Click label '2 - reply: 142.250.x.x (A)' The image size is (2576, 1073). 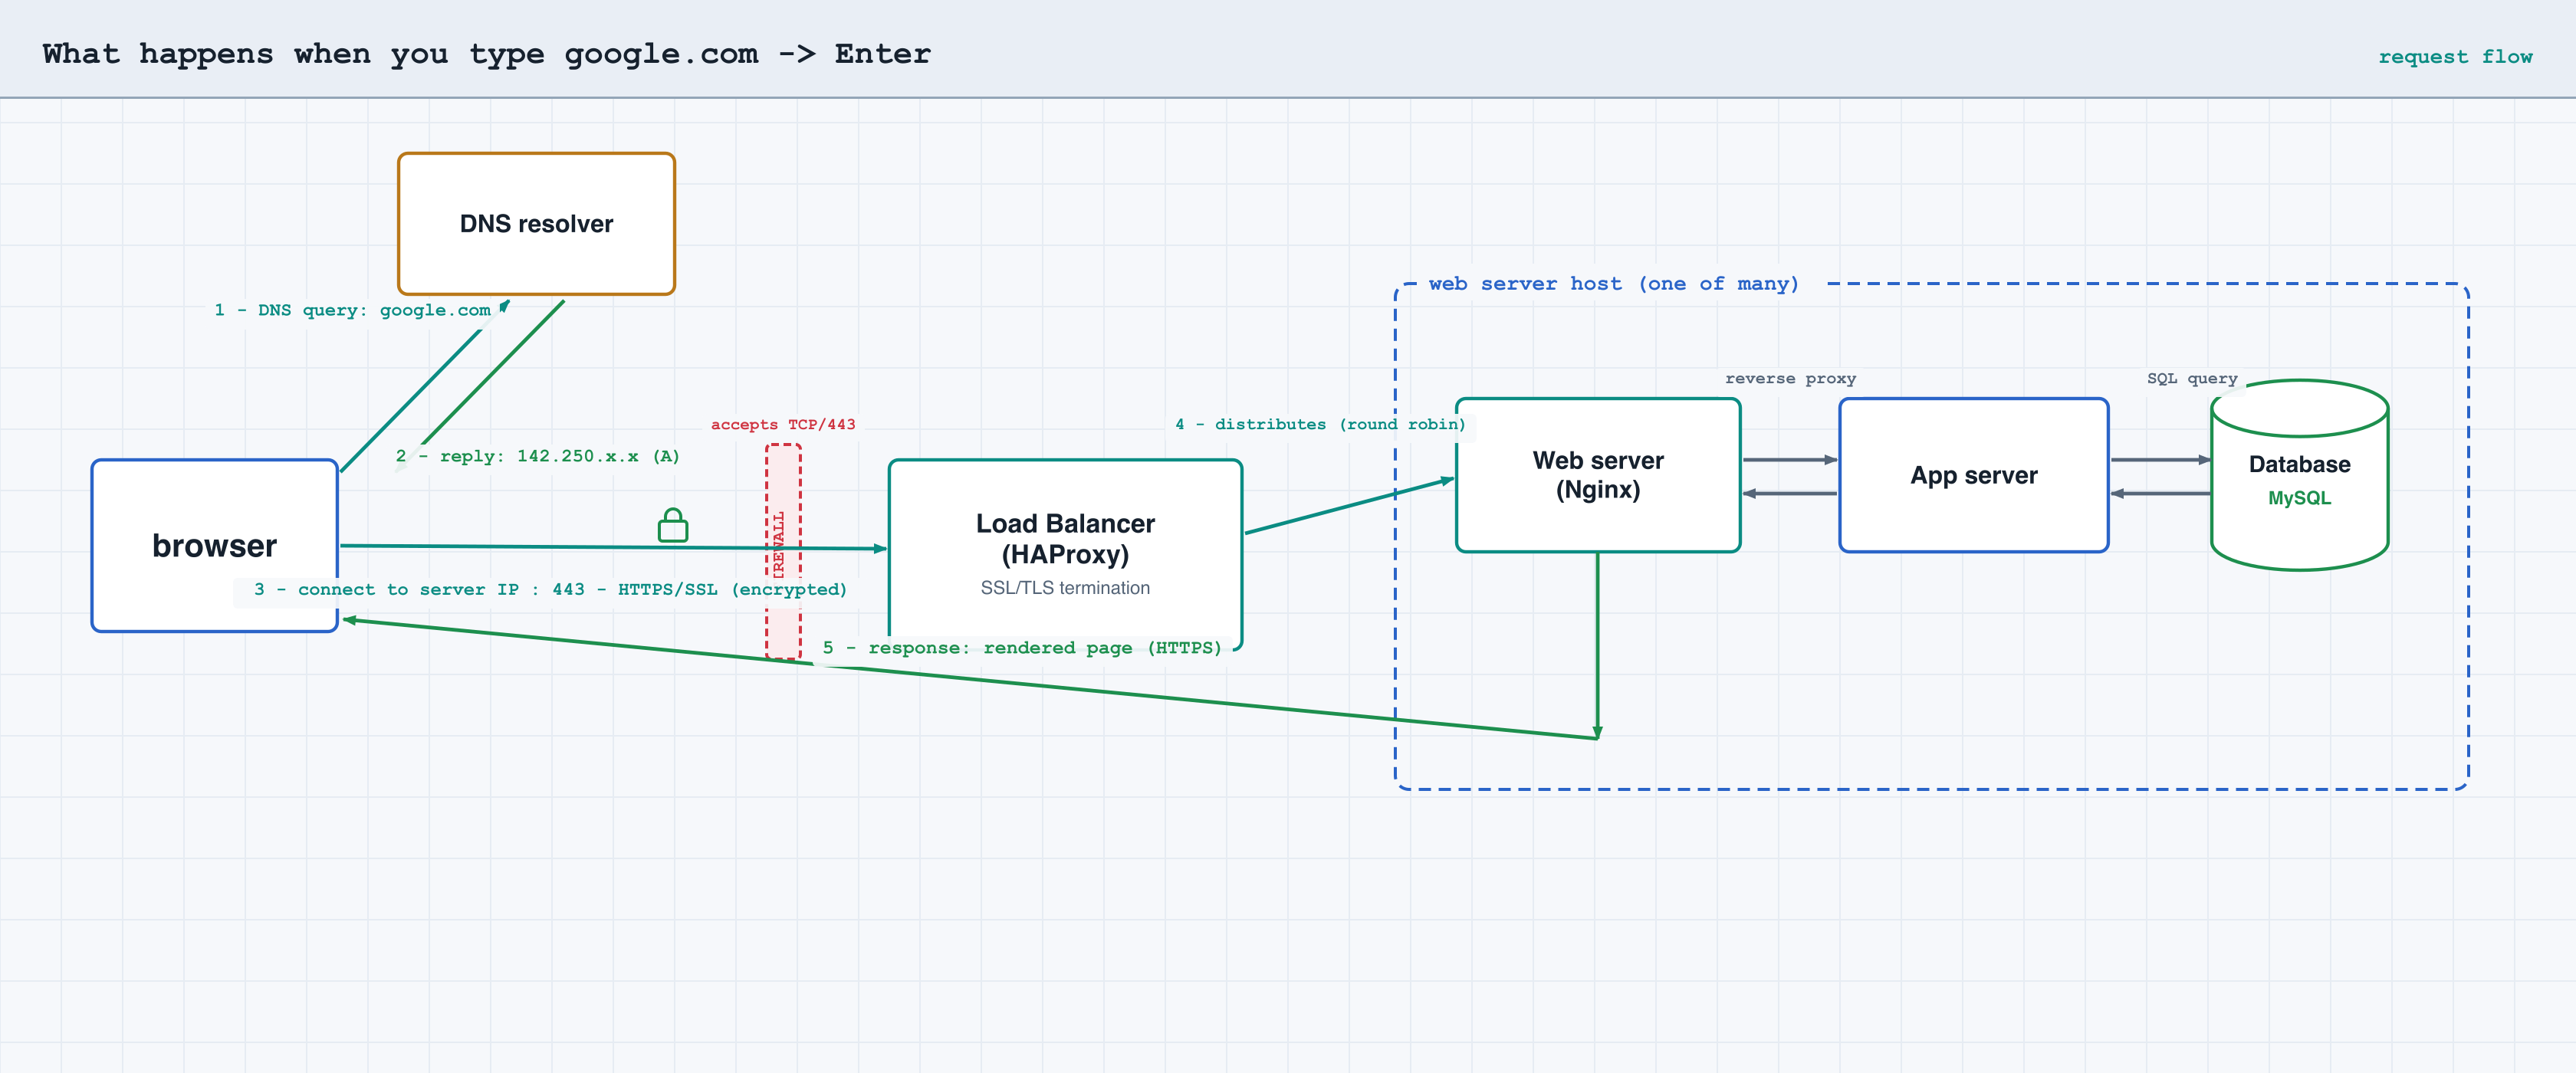tap(538, 456)
